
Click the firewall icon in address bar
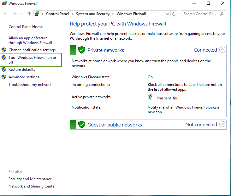coord(37,14)
